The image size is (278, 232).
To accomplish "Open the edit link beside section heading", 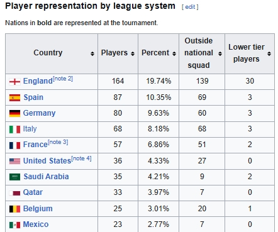I will tap(190, 7).
